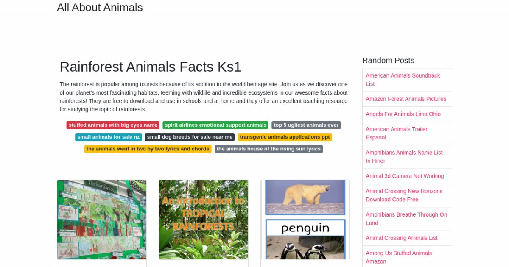Screen dimensions: 509x267
Task: Click Animal 3d Camera Not Working link
Action: (x=405, y=176)
